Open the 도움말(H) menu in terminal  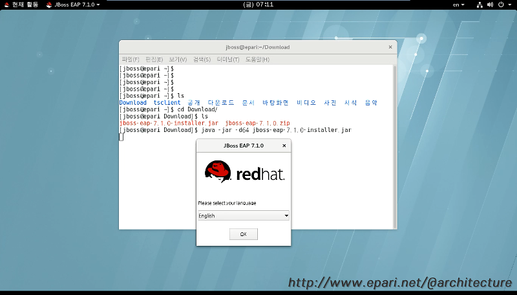pos(257,60)
